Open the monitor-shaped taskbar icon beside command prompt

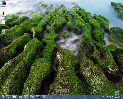pos(44,97)
